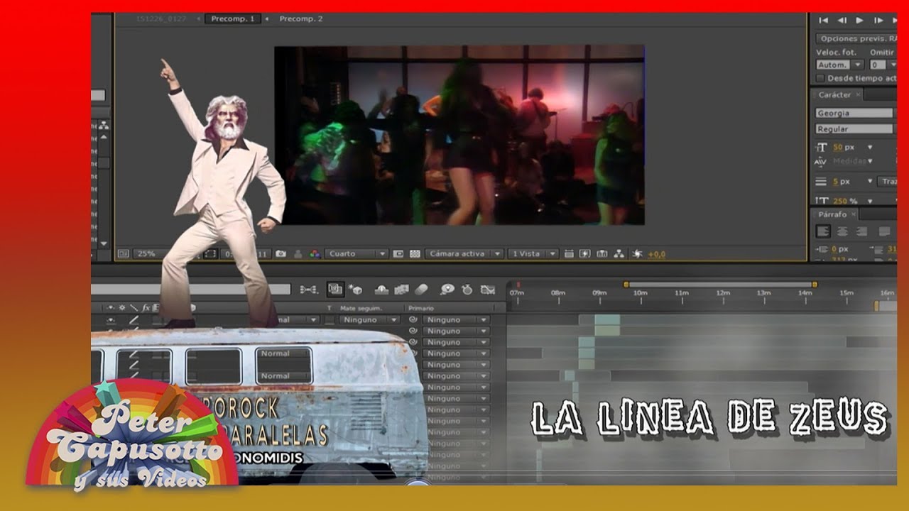Screen dimensions: 909x511
Task: Enable the Desde tiempo actual checkbox
Action: point(820,78)
